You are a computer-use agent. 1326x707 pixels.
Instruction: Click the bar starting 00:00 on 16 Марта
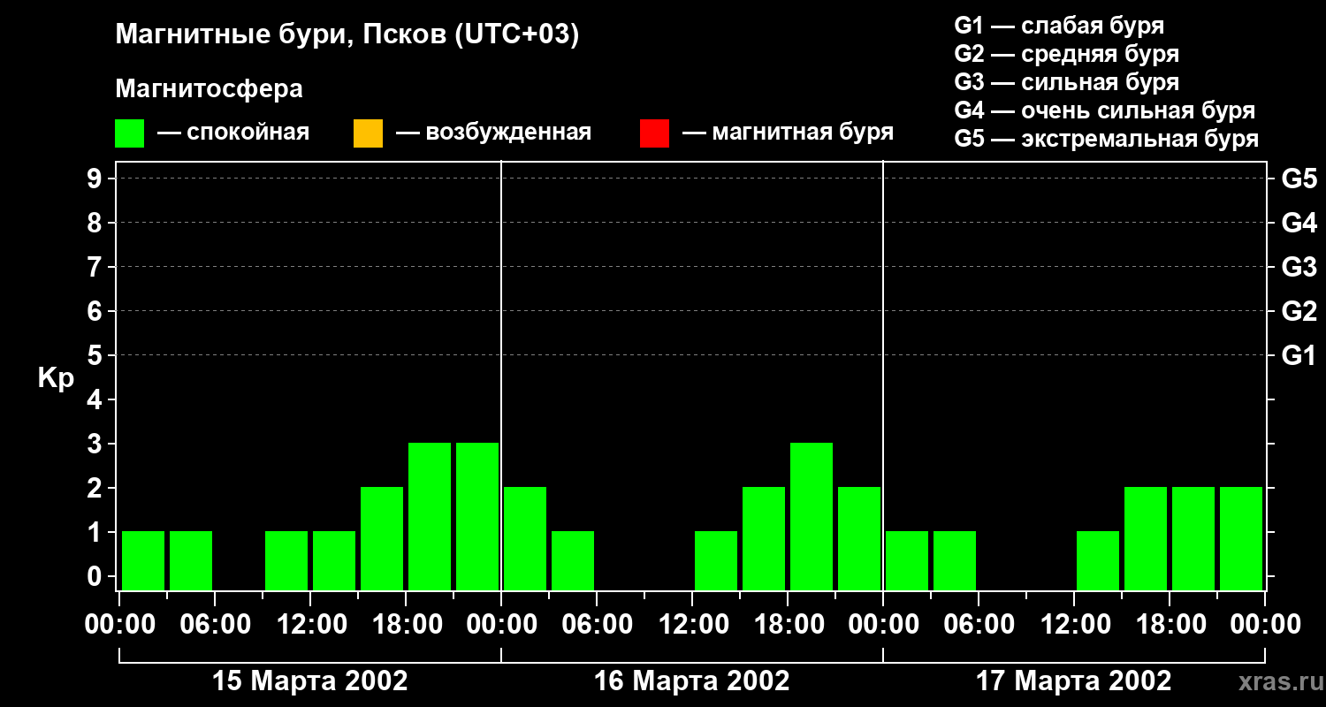525,538
